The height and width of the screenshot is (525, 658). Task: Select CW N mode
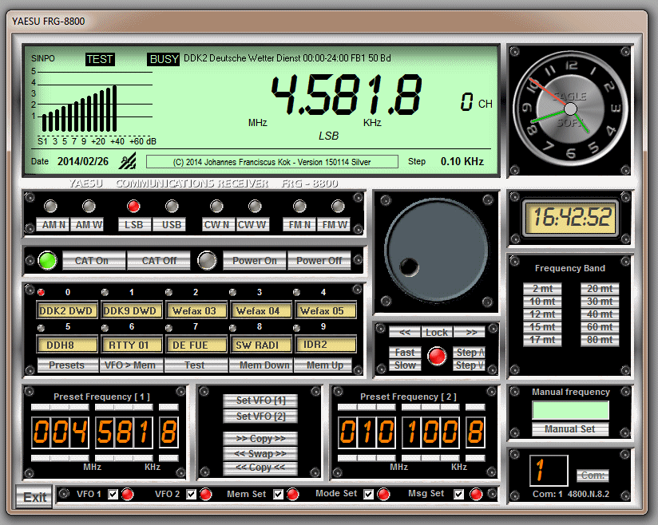pos(218,225)
